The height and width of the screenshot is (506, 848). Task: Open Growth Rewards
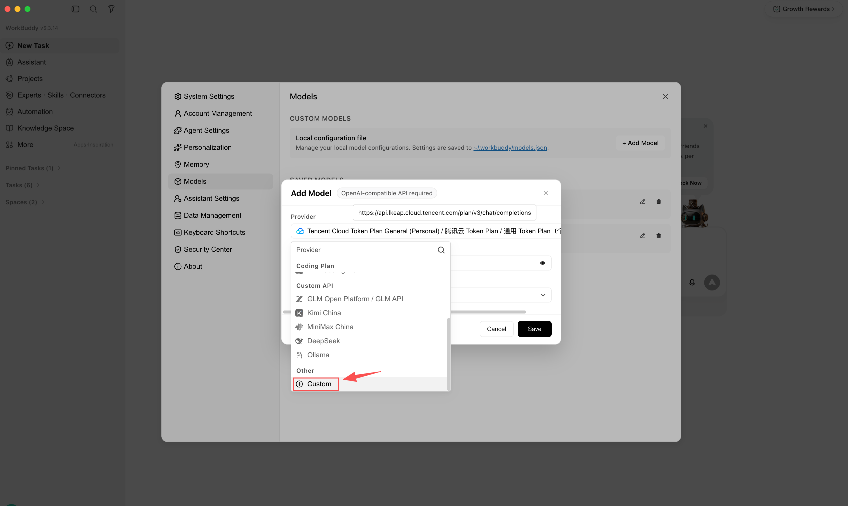tap(803, 9)
